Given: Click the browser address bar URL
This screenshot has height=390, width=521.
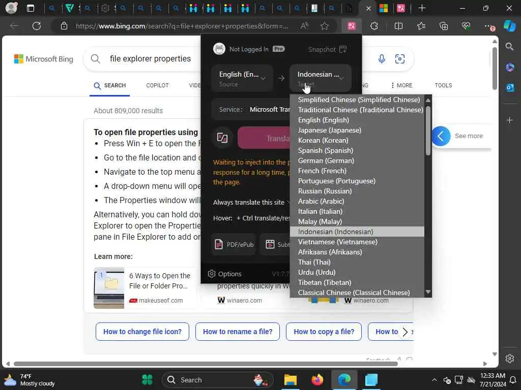Looking at the screenshot, I should pos(182,26).
